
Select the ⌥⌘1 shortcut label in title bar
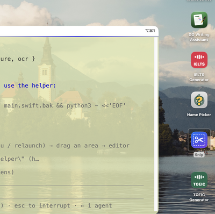point(150,31)
